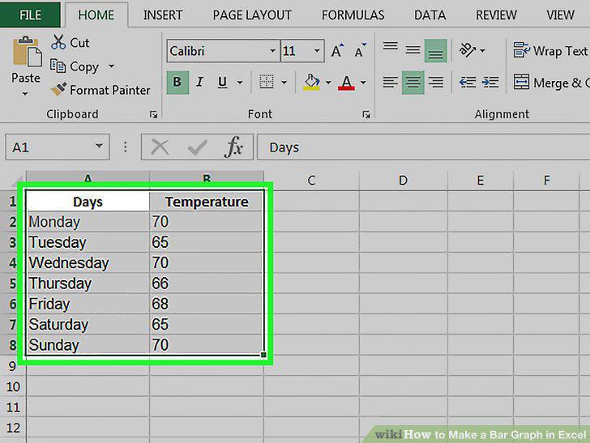Set Middle Align for cells

click(x=413, y=50)
